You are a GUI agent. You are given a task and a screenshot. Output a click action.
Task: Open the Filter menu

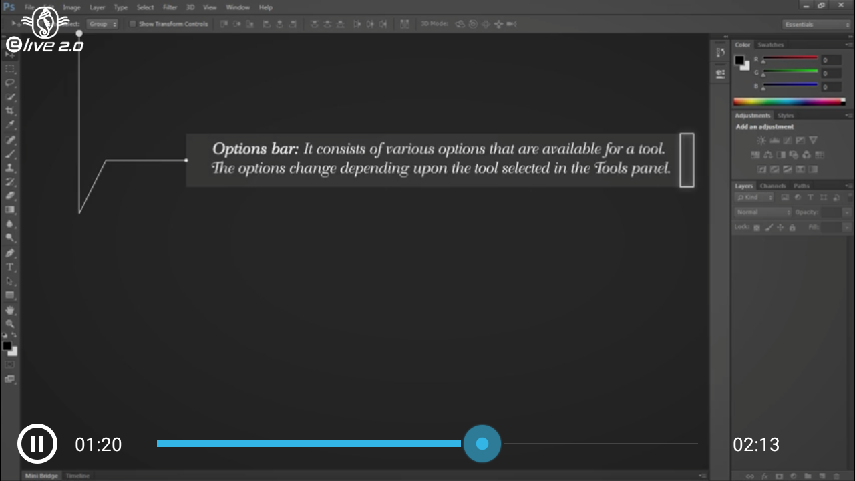pyautogui.click(x=170, y=7)
